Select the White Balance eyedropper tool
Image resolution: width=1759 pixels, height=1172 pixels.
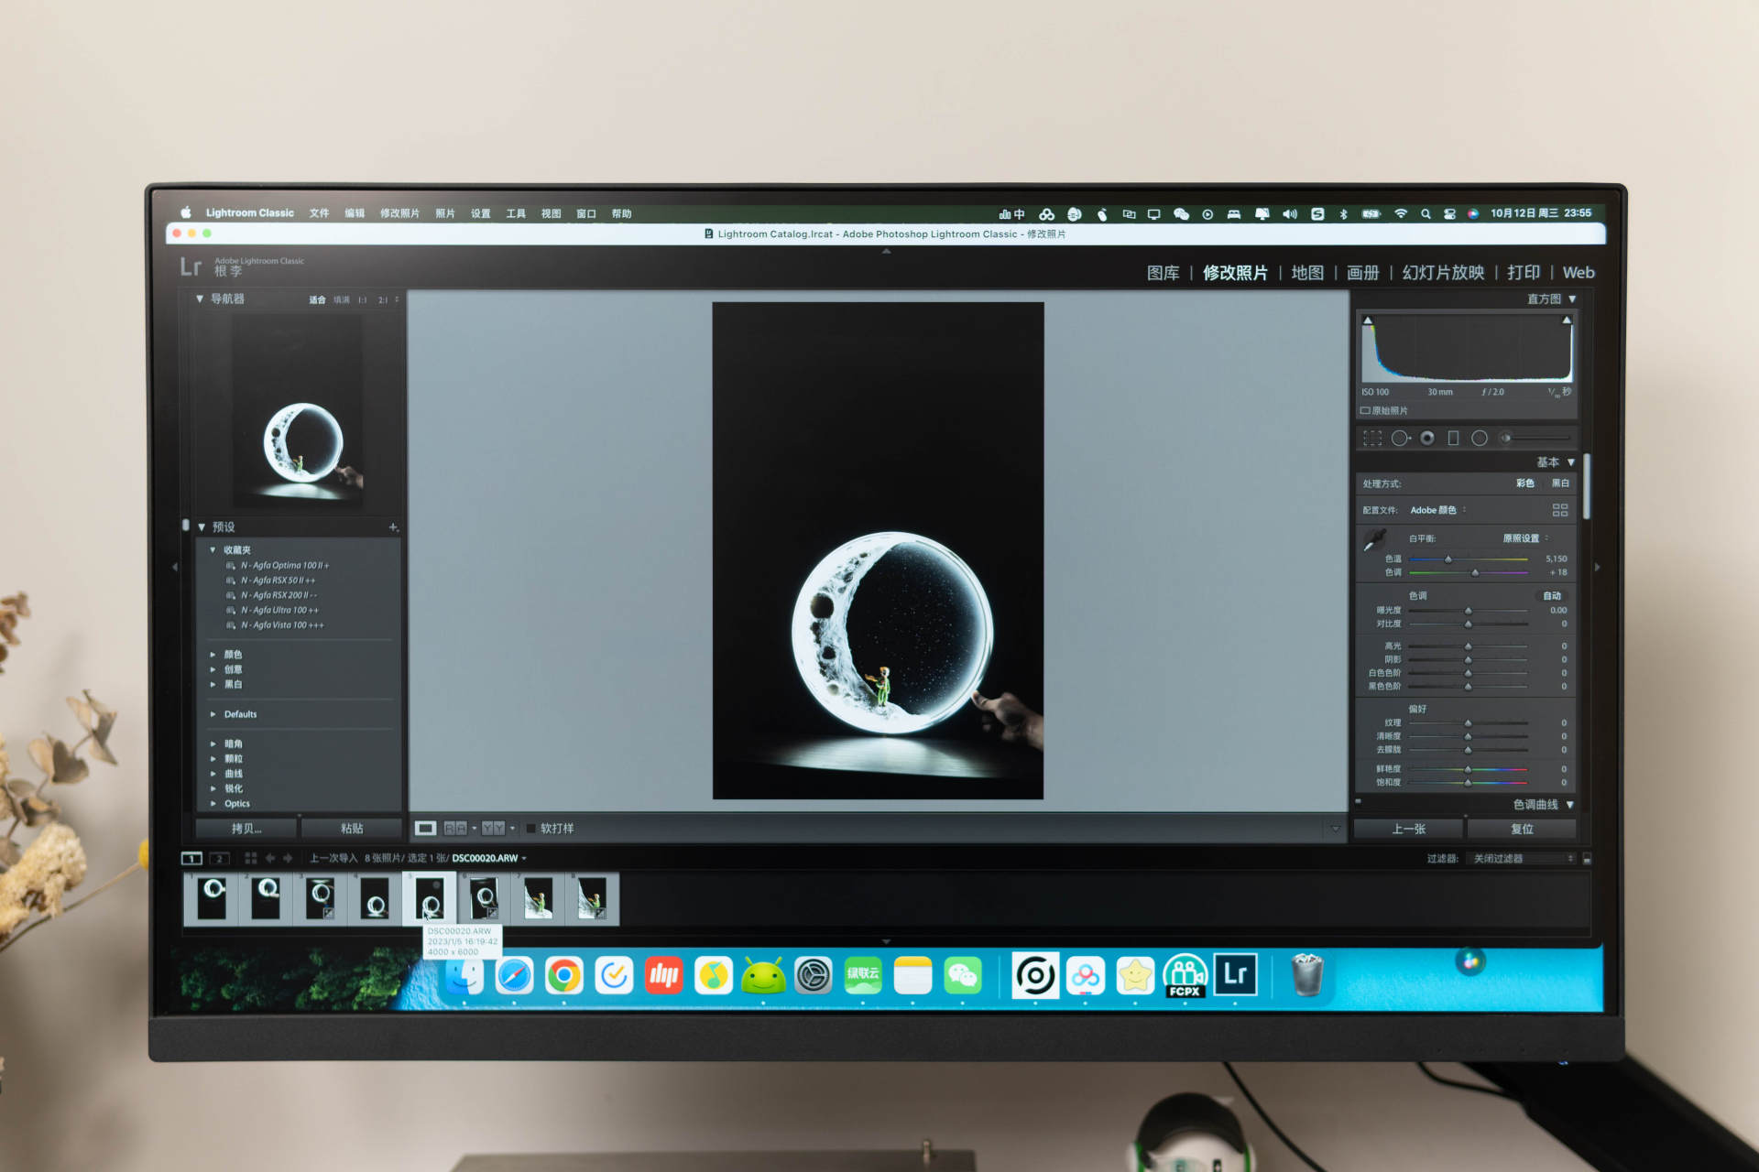pyautogui.click(x=1374, y=540)
